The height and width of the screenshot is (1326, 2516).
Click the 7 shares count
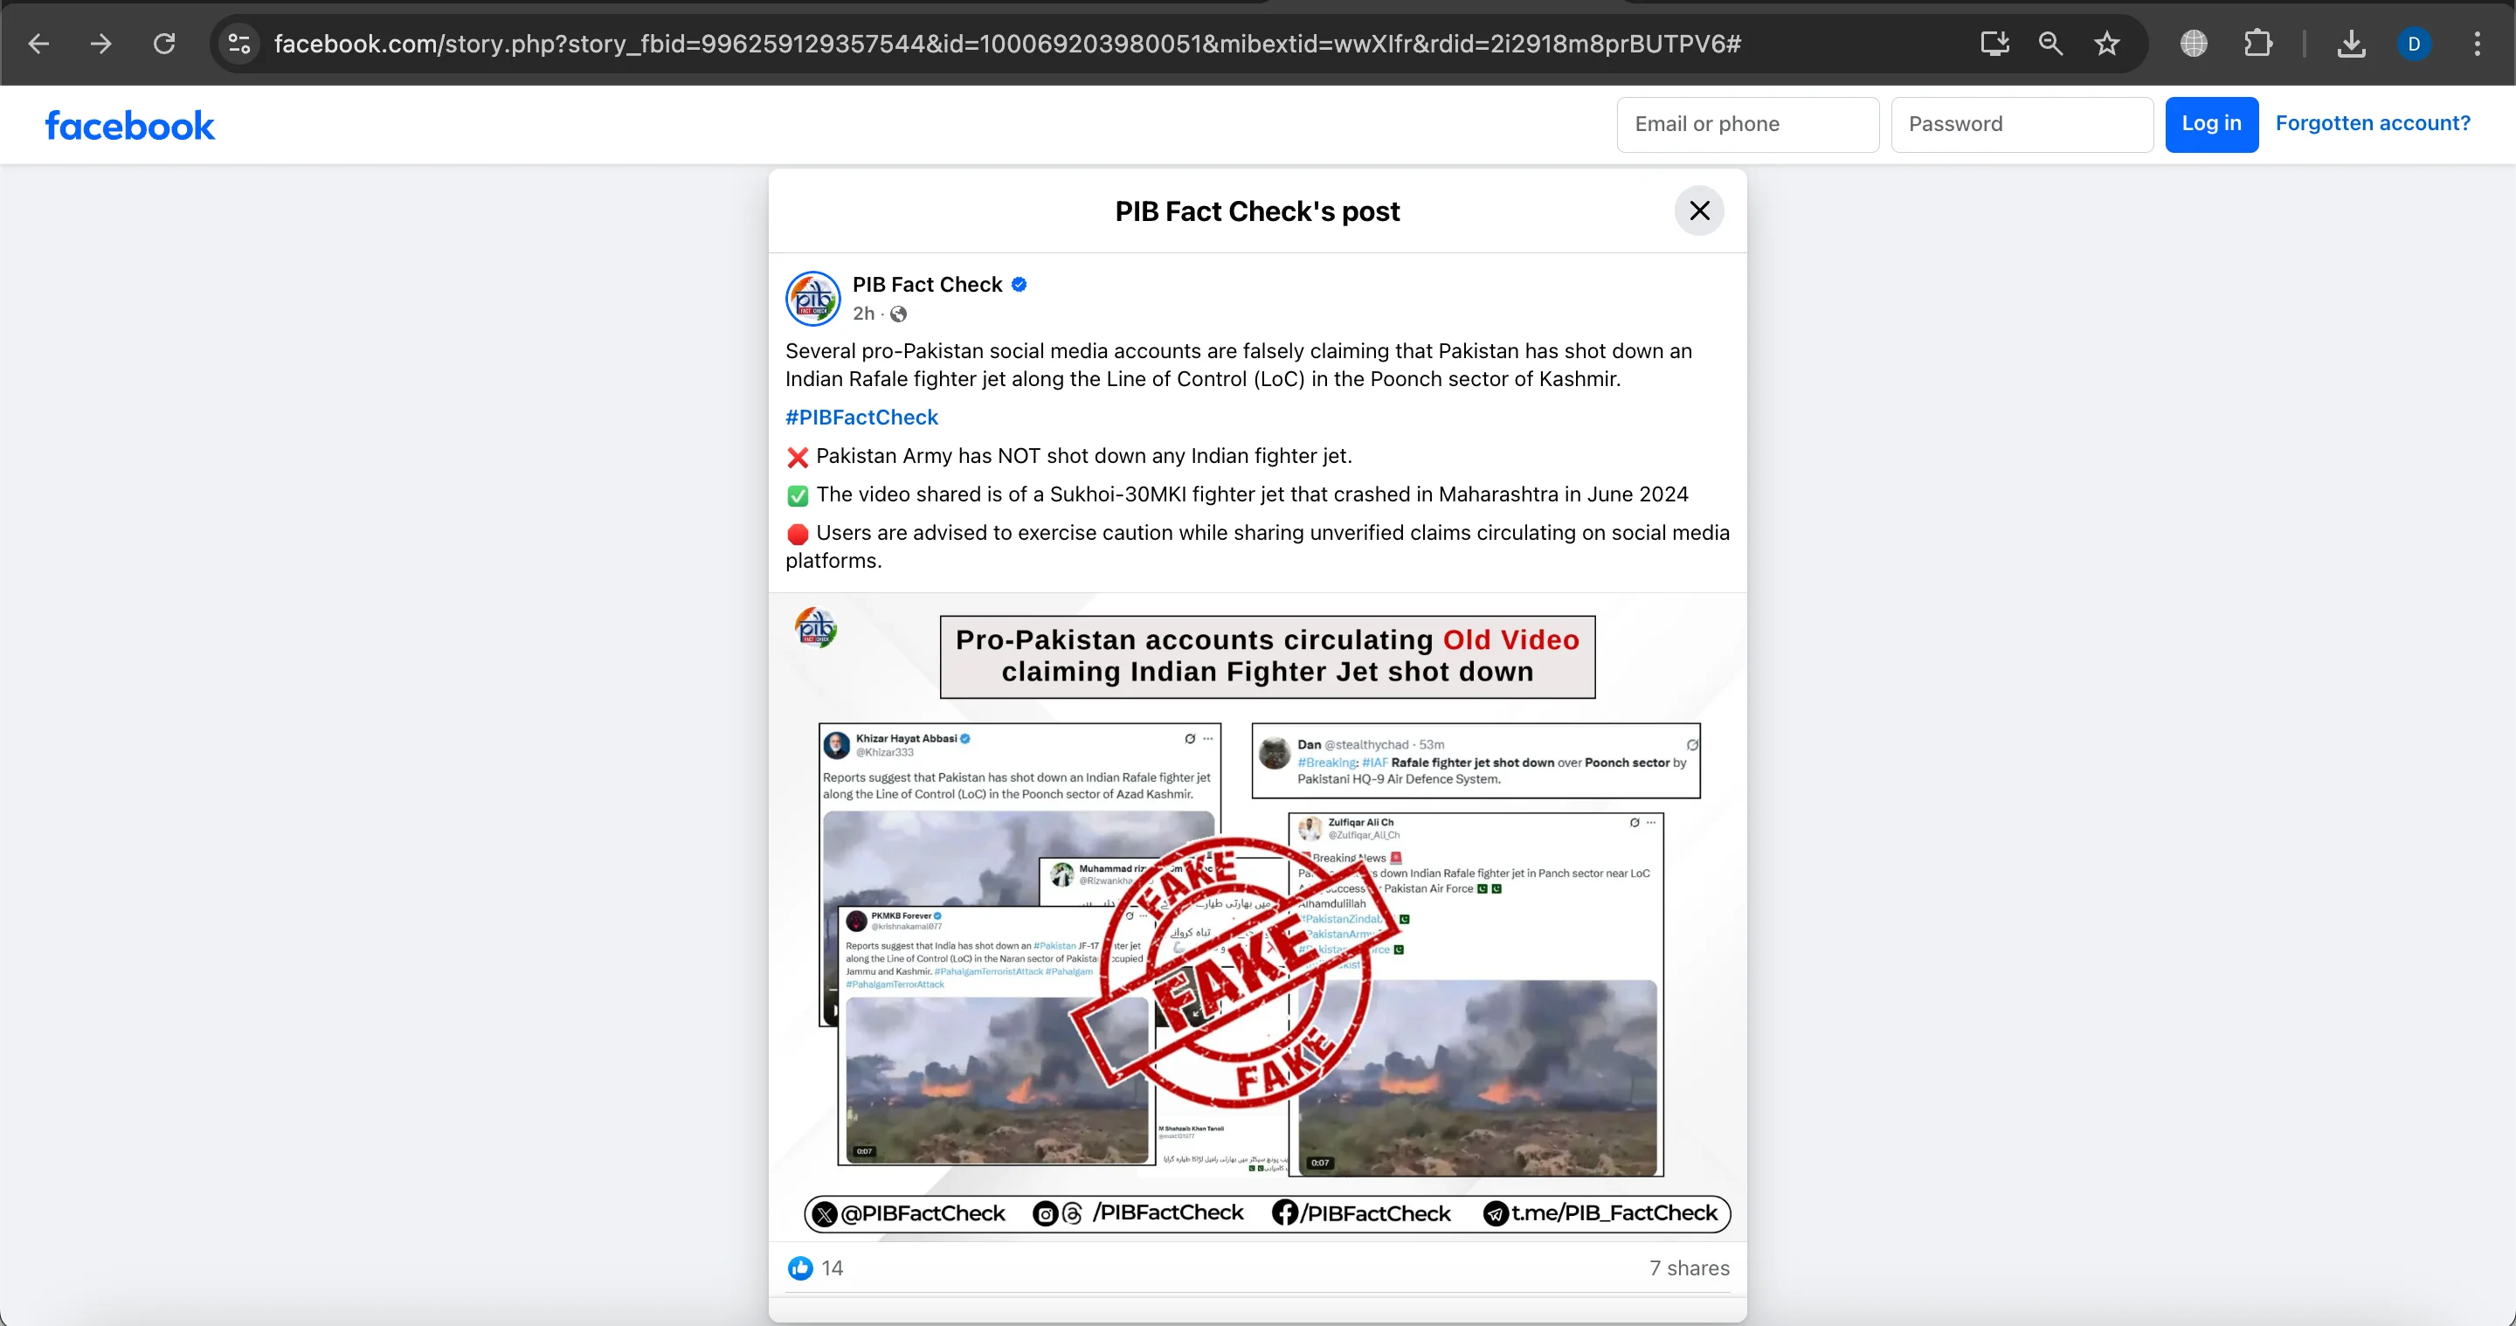1689,1268
